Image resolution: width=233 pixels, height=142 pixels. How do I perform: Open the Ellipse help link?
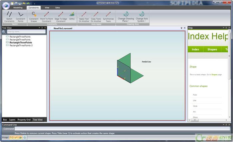click(x=195, y=117)
